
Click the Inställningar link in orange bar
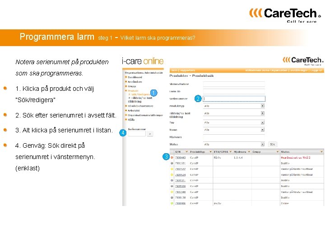(299, 70)
